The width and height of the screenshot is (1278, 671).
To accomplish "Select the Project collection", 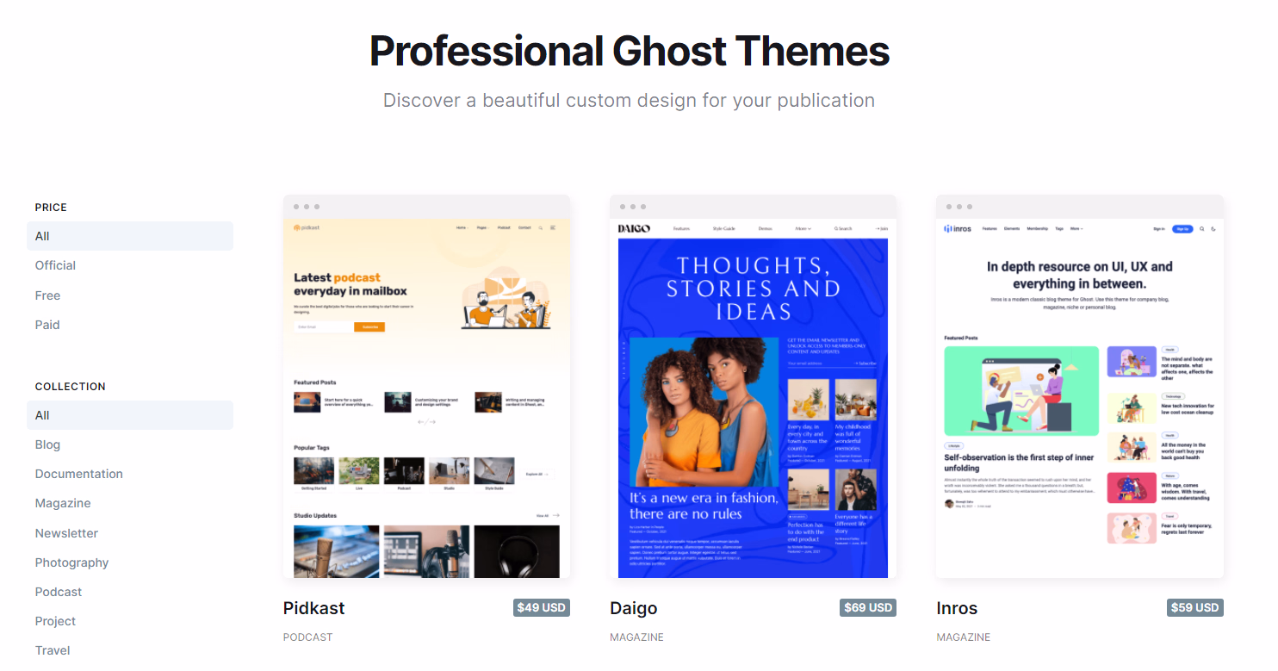I will (55, 621).
